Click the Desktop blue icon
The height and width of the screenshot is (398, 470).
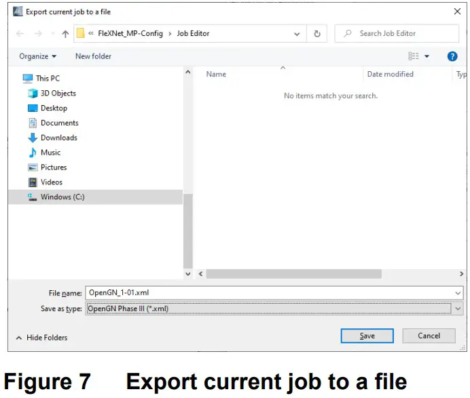tap(33, 108)
